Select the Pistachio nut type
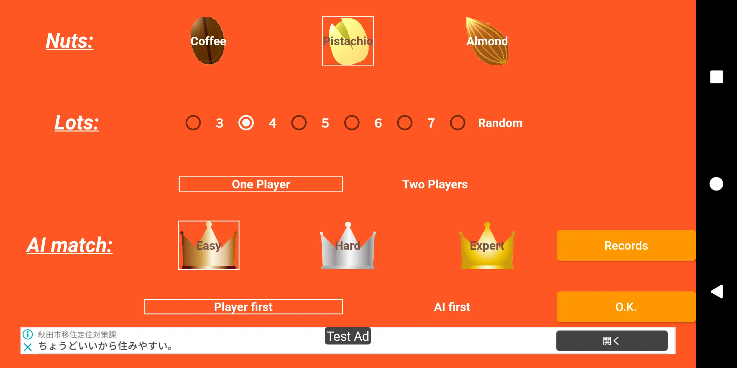The height and width of the screenshot is (368, 737). coord(347,41)
